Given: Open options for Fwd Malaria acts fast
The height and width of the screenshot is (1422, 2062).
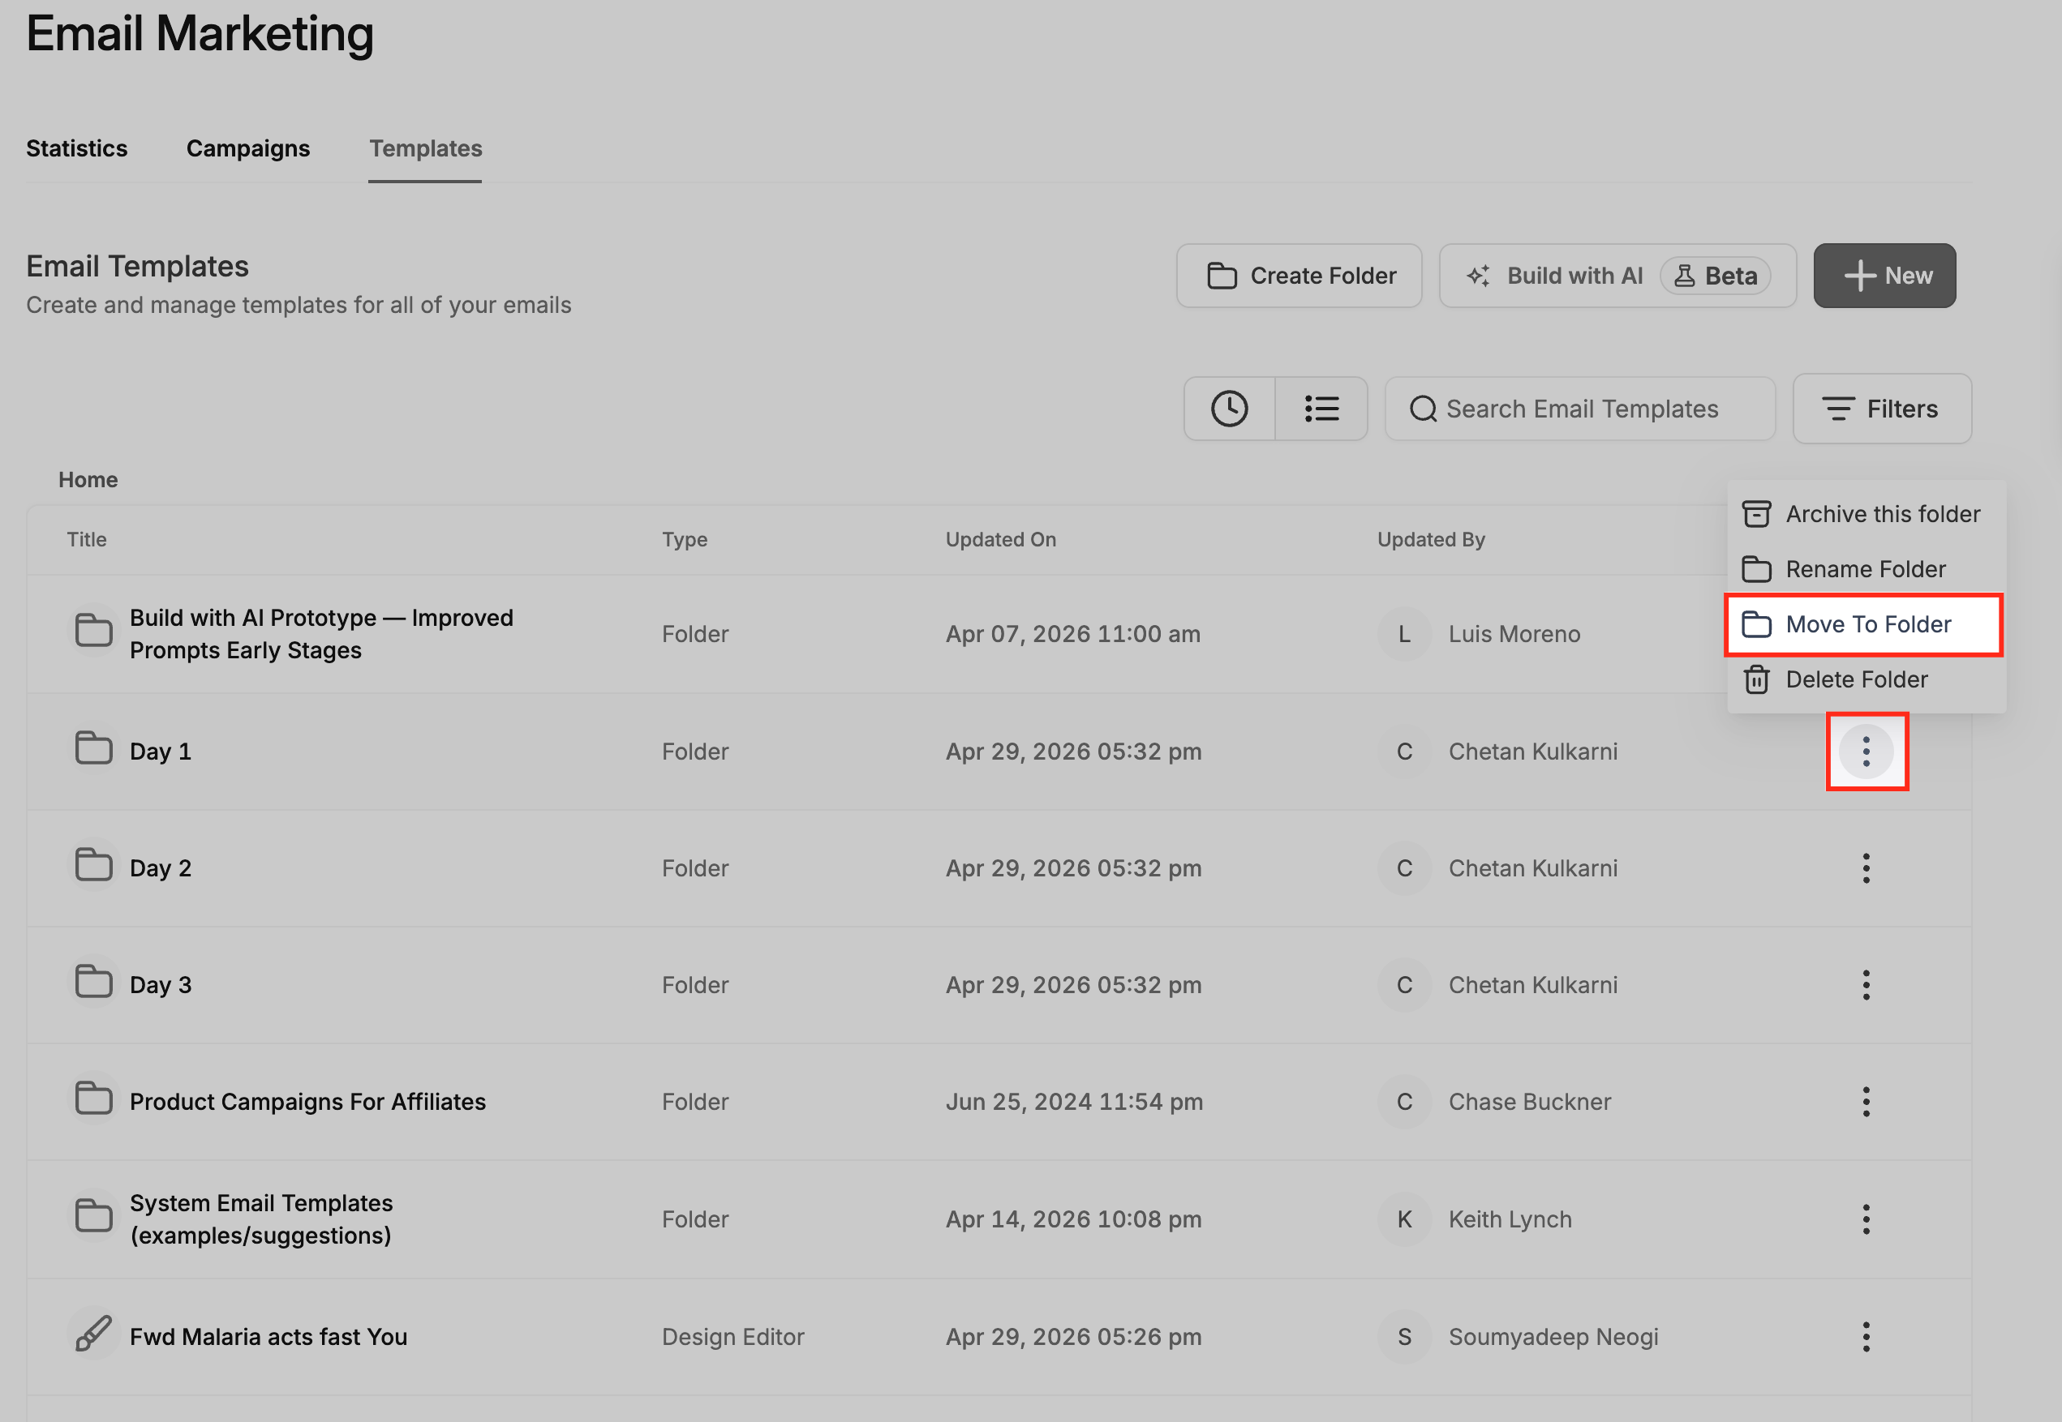Looking at the screenshot, I should 1866,1336.
